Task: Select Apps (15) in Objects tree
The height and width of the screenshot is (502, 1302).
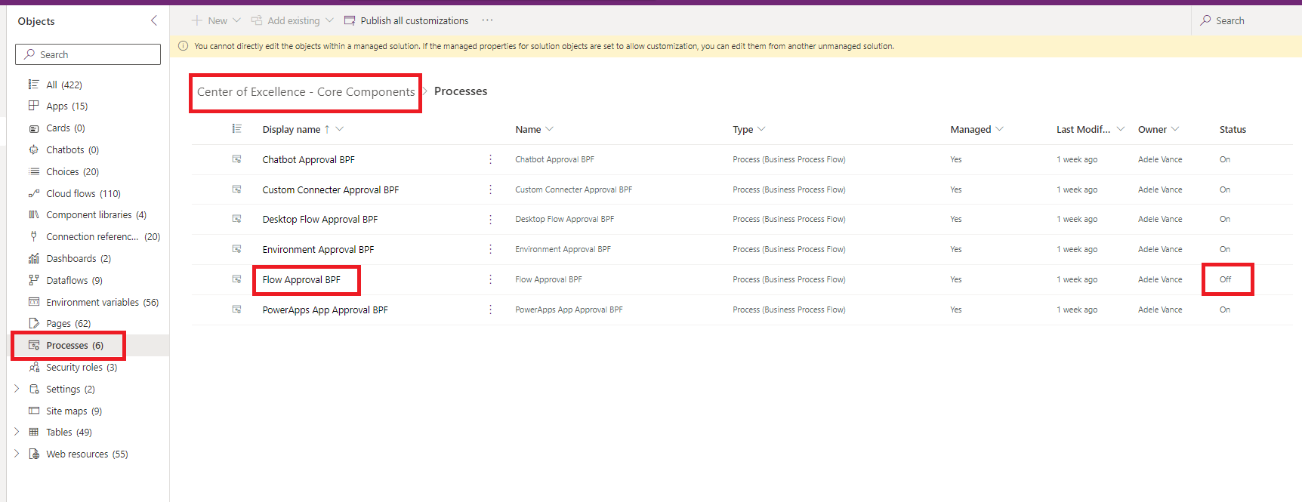Action: (67, 106)
